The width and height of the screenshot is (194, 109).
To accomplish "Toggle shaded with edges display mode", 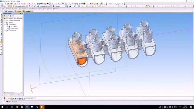I will coord(84,4).
